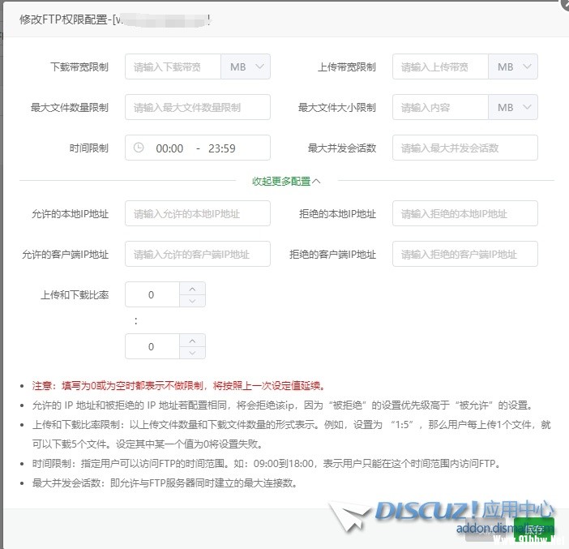Collapse the 收起更多配置 section
569x549 pixels.
[286, 182]
